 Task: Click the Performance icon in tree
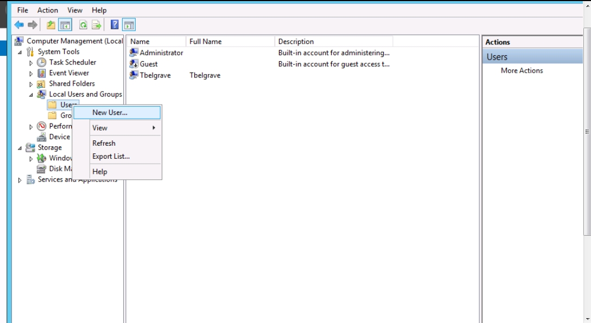[x=41, y=126]
